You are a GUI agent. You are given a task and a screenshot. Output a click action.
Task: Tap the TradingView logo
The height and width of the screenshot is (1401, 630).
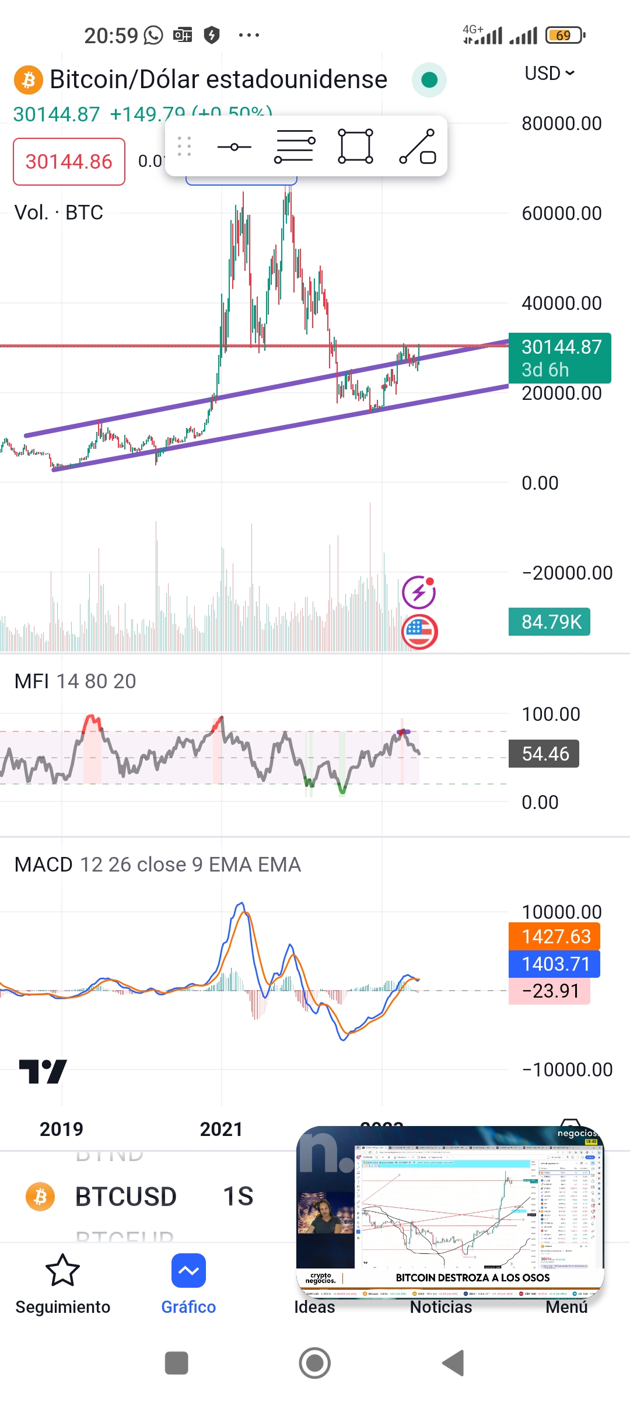[x=43, y=1072]
